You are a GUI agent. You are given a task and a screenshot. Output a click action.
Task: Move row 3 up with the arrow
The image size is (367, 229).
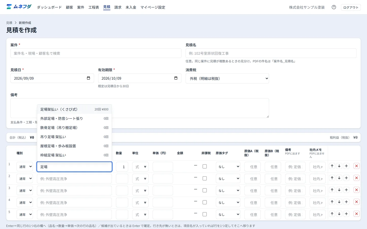tap(332, 190)
